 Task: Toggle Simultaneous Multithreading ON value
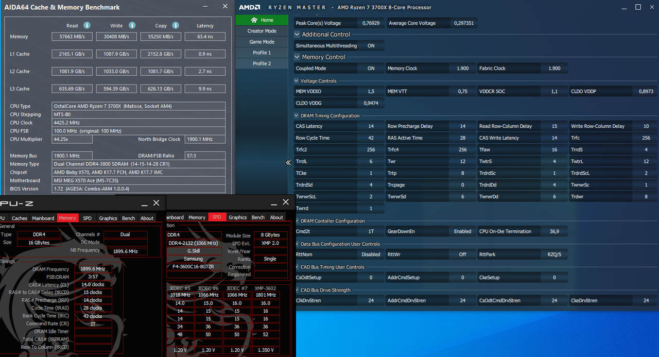pos(371,46)
